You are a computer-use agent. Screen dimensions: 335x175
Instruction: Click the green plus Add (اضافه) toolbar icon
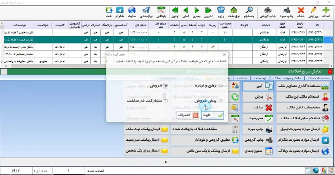point(326,12)
